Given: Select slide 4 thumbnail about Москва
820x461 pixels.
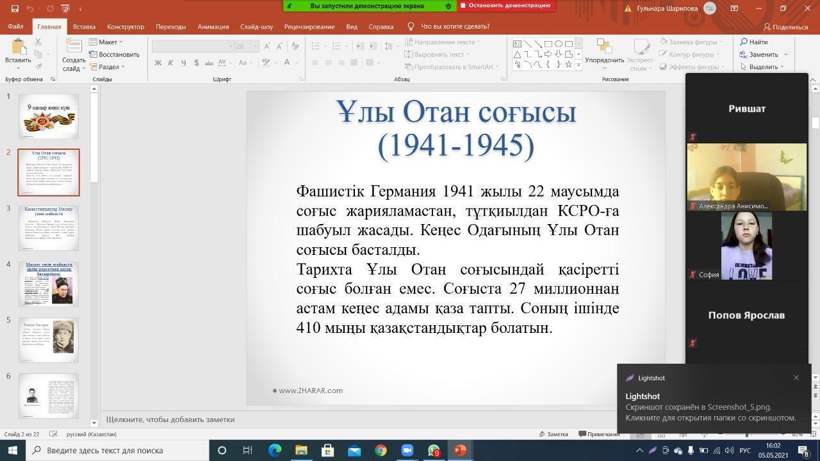Looking at the screenshot, I should tap(49, 284).
